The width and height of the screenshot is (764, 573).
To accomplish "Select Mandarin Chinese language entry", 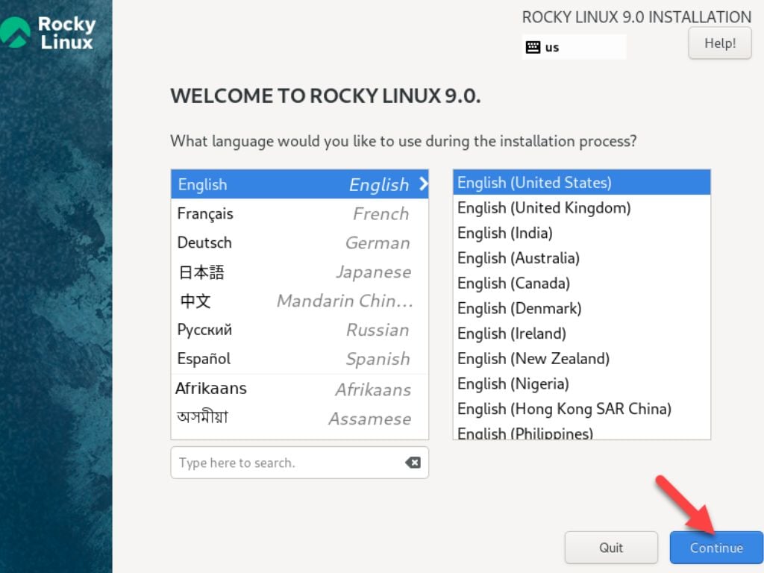I will pyautogui.click(x=299, y=301).
